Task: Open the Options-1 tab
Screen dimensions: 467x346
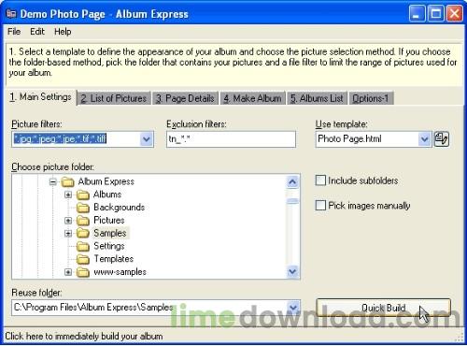Action: click(371, 98)
